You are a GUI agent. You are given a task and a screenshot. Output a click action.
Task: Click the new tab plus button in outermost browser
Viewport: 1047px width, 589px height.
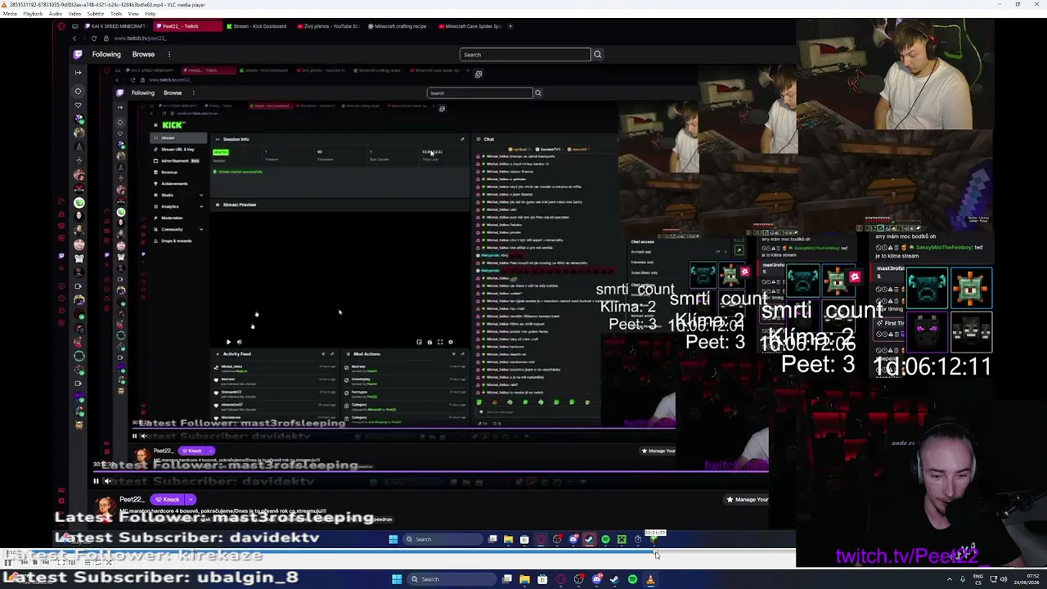pyautogui.click(x=510, y=26)
